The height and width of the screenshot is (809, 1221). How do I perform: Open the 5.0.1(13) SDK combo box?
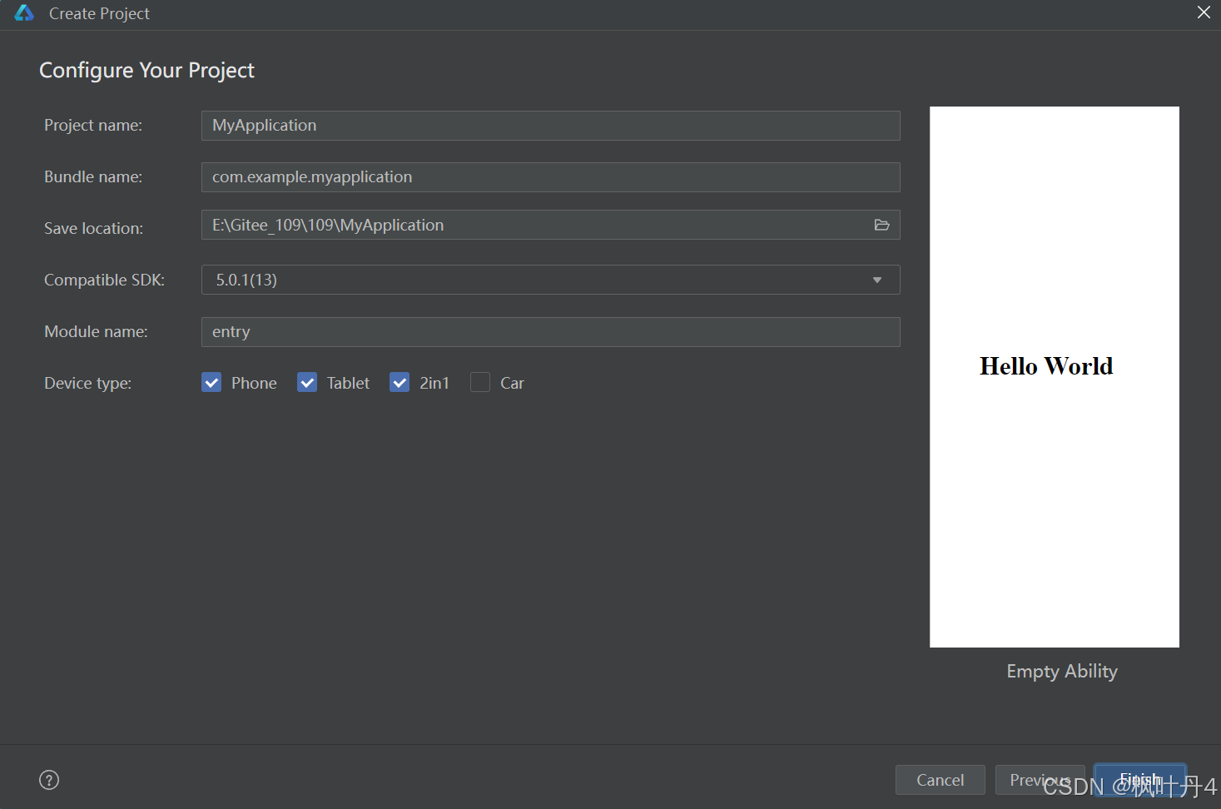[x=550, y=280]
